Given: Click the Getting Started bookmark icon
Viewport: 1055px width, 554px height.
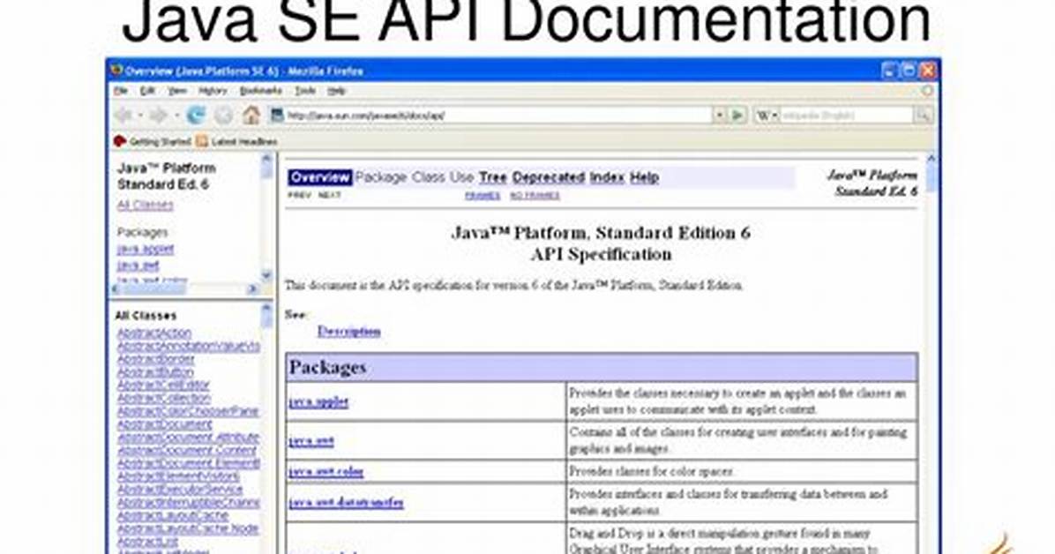Looking at the screenshot, I should pyautogui.click(x=120, y=141).
